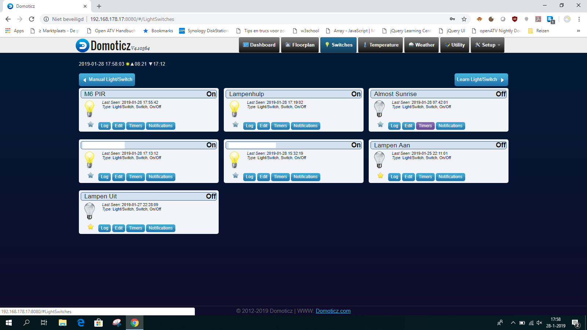Open the Action Center notifications

click(575, 323)
